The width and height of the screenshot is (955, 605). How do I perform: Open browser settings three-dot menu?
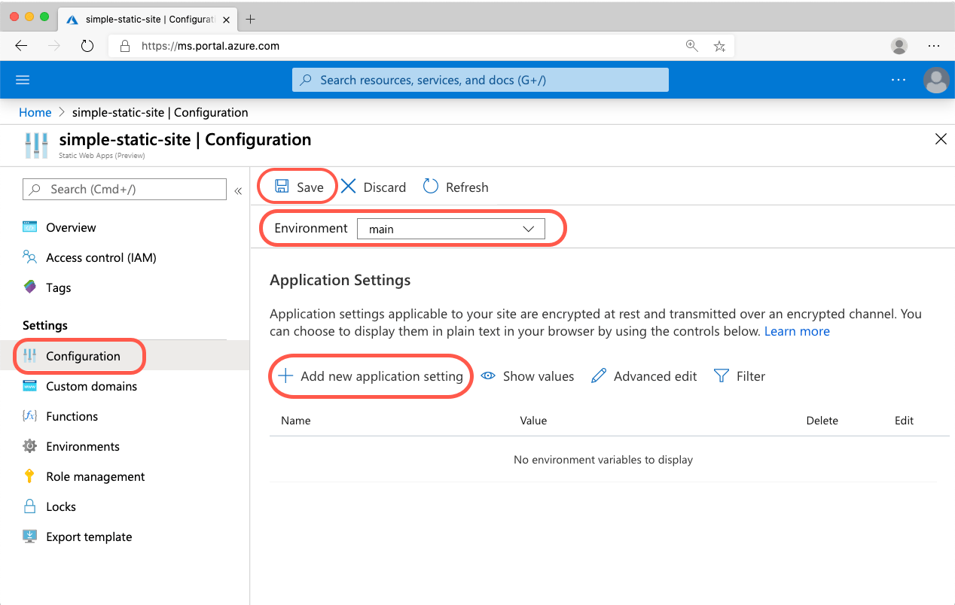[934, 46]
